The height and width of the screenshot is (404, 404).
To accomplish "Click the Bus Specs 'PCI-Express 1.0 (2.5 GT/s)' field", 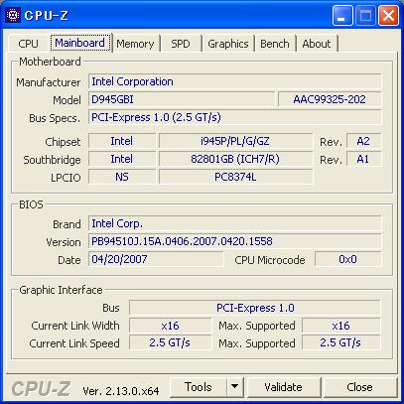I will tap(235, 117).
